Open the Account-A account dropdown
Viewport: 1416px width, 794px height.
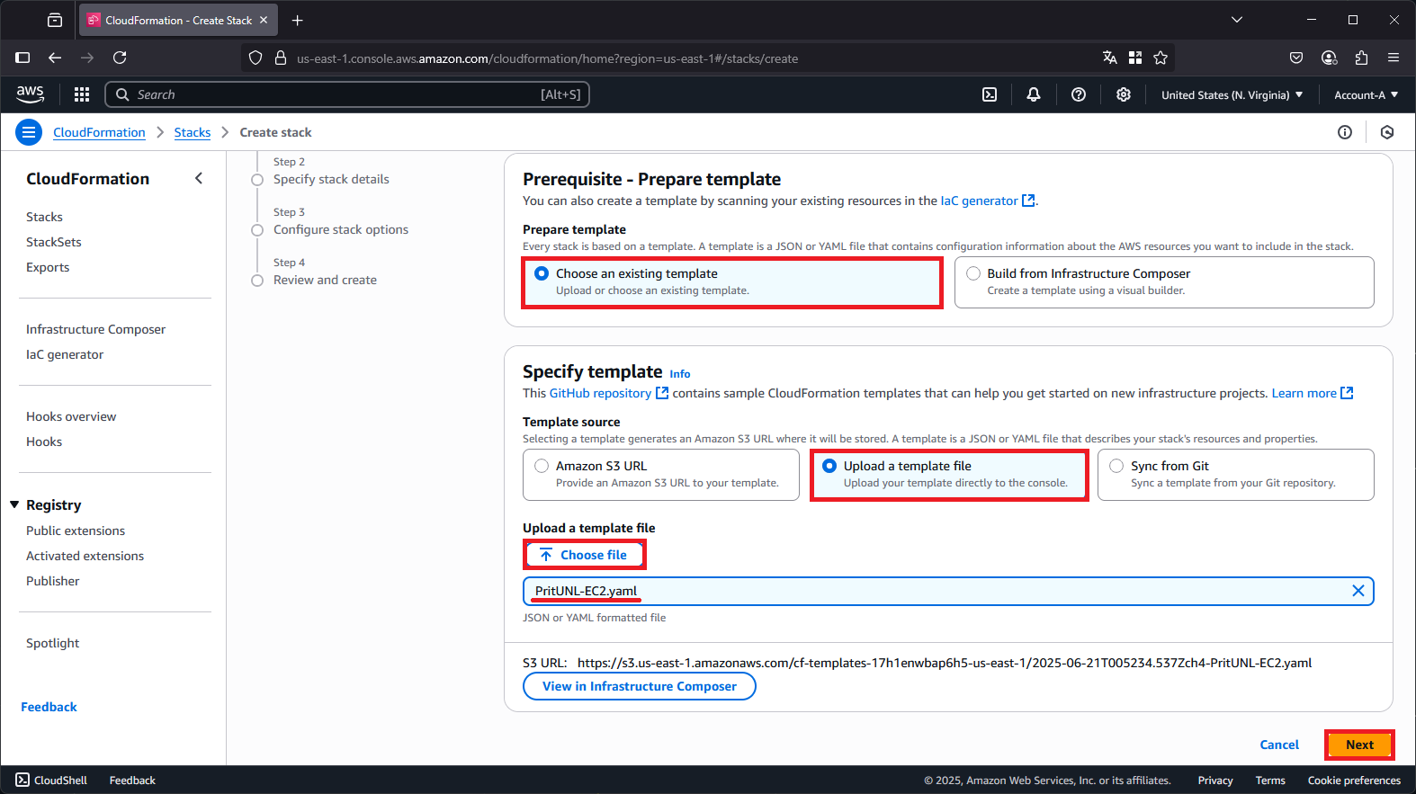(x=1366, y=94)
